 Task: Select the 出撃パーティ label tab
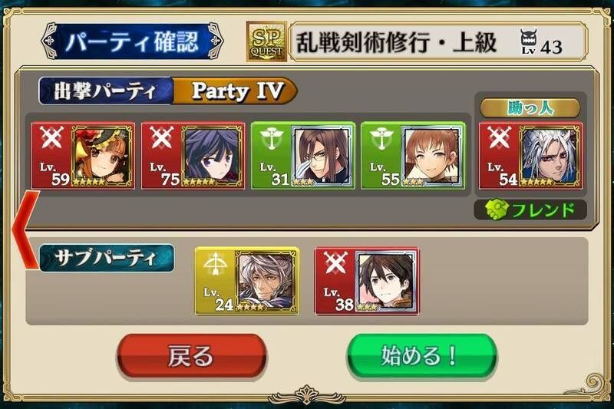[106, 91]
